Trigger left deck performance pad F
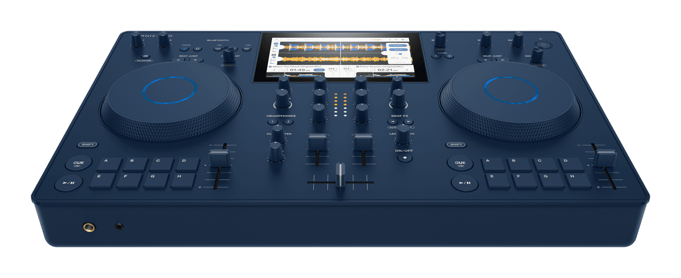 tap(130, 181)
